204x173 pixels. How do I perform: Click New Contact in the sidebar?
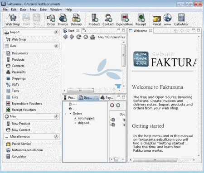coord(18,130)
